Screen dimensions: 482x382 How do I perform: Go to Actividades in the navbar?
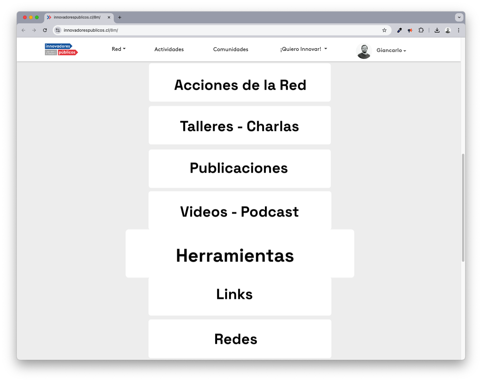(169, 49)
